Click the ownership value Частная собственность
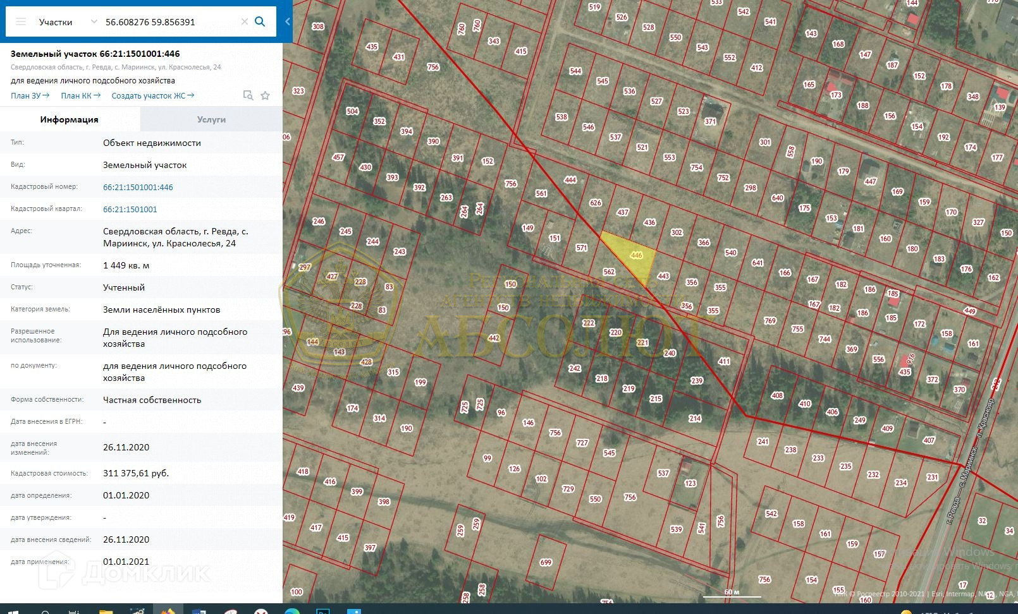This screenshot has height=614, width=1018. 152,400
